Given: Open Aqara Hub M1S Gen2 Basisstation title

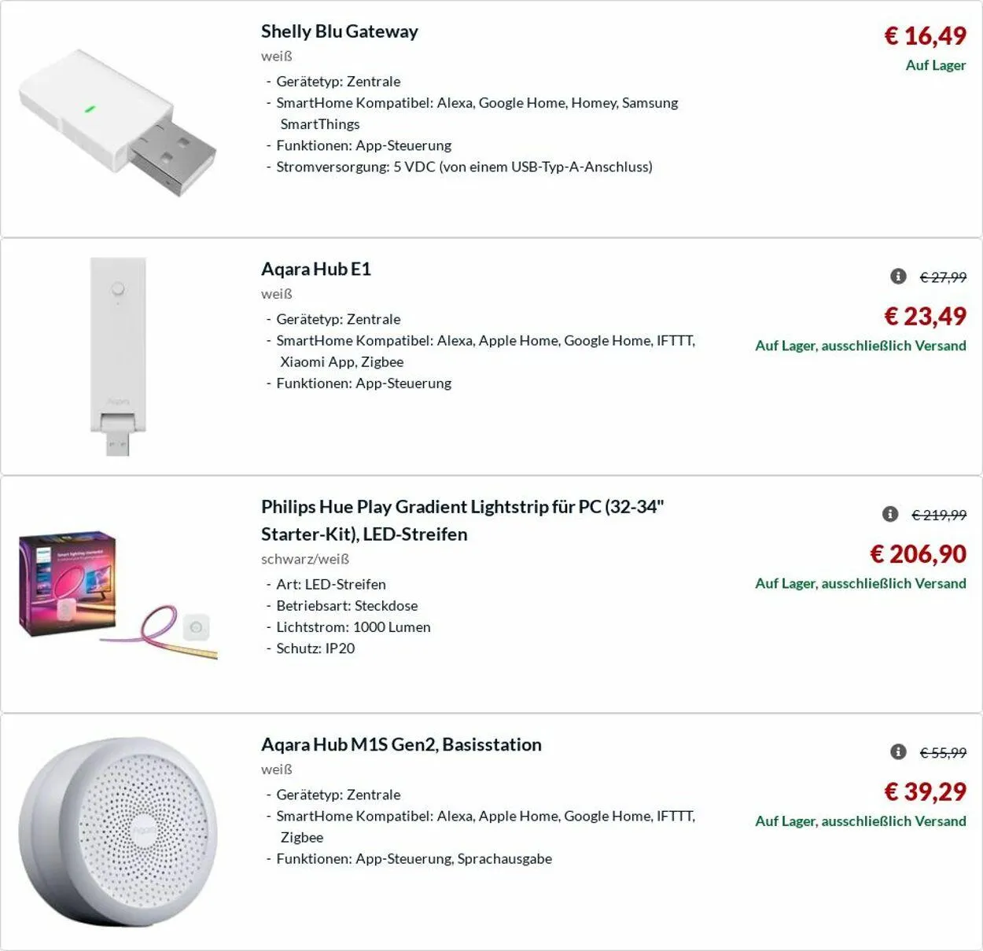Looking at the screenshot, I should click(x=401, y=744).
